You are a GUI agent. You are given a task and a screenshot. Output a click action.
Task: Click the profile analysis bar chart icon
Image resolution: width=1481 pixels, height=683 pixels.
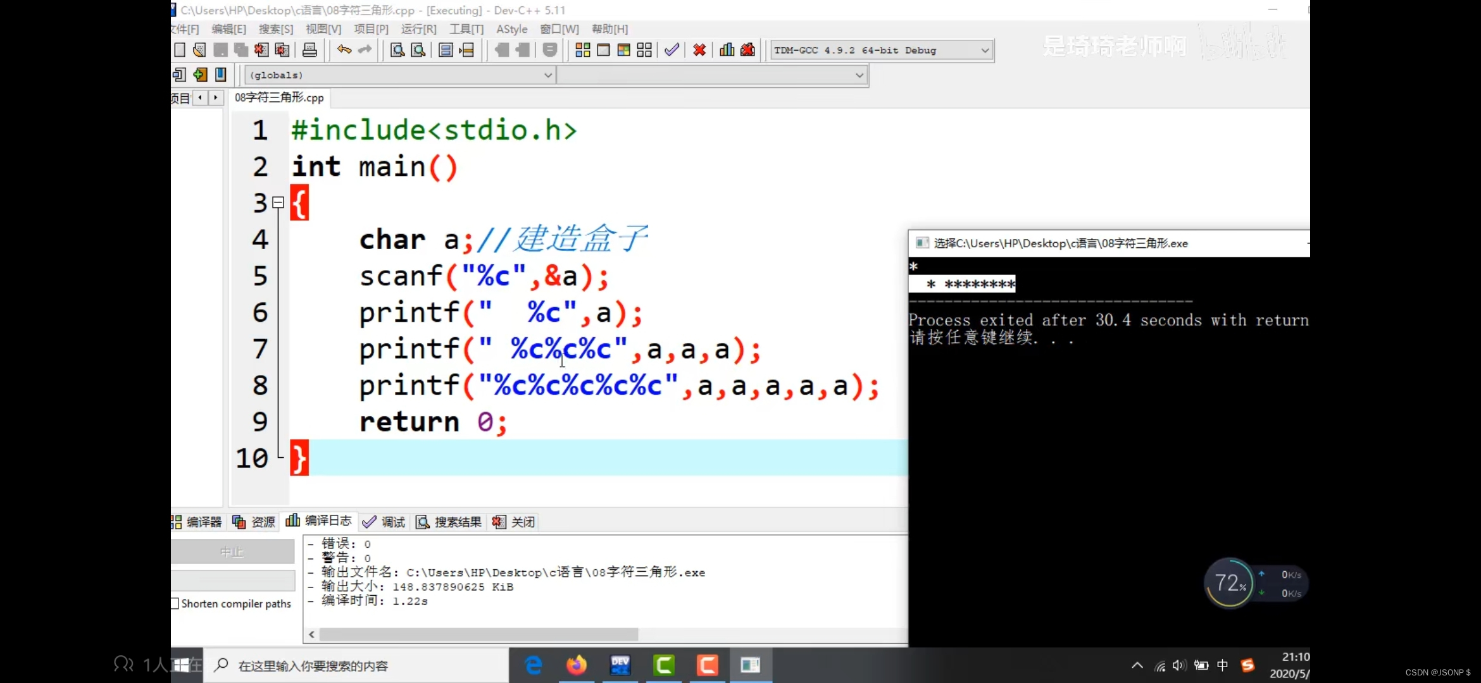tap(727, 50)
